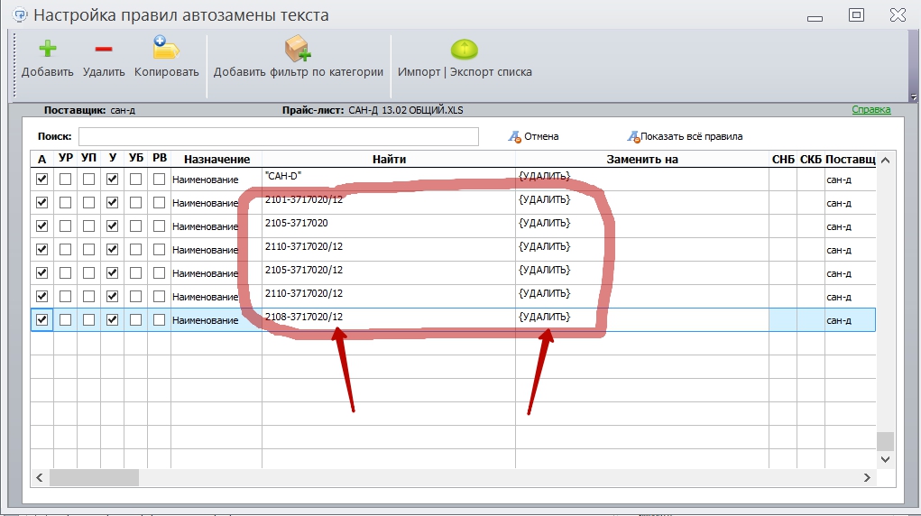The height and width of the screenshot is (516, 921).
Task: Toggle УБ checkbox in 2108-3717020/12 row
Action: tap(135, 320)
